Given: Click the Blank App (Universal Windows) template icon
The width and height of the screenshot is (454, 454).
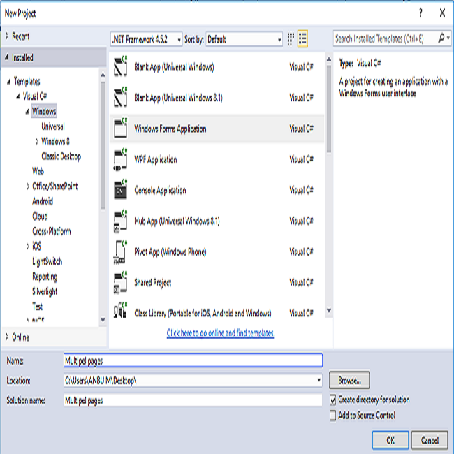Looking at the screenshot, I should tap(119, 67).
